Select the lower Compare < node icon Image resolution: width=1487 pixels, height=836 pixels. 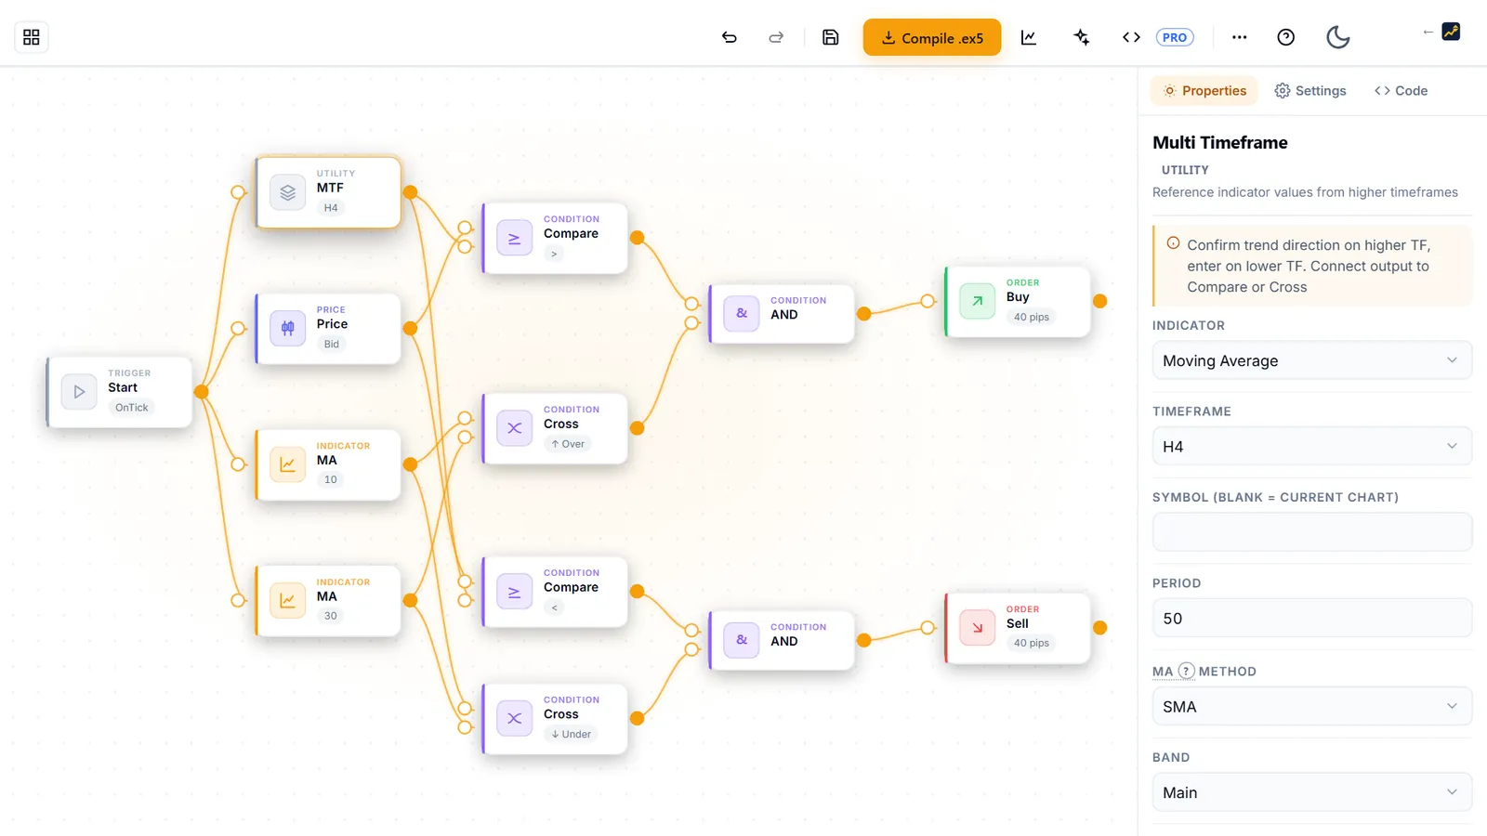[x=514, y=592]
